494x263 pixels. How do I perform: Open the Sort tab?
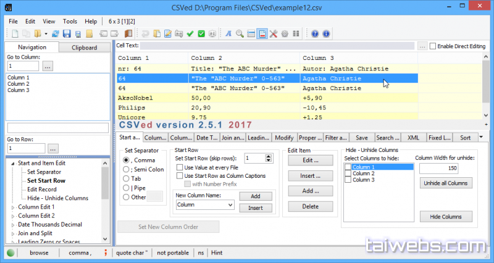[465, 138]
